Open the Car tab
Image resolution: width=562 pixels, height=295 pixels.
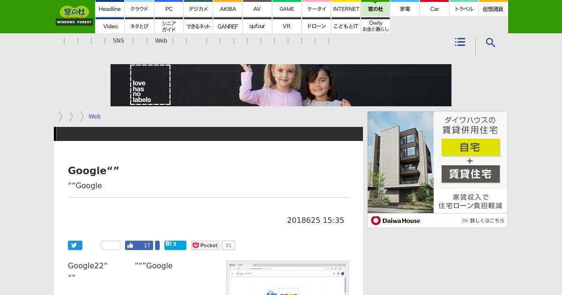(x=434, y=8)
